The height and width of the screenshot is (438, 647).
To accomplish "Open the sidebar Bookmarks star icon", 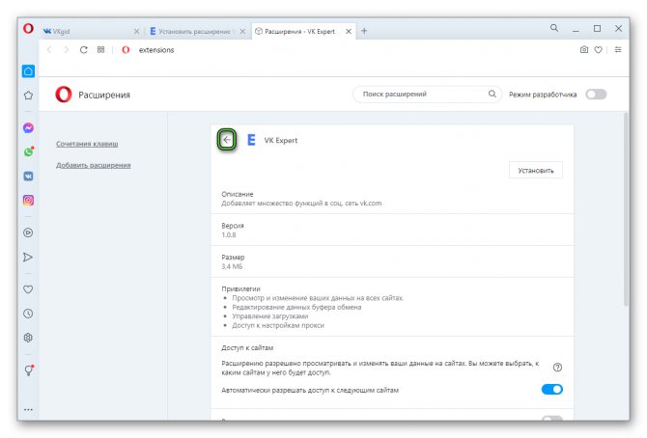I will tap(28, 96).
